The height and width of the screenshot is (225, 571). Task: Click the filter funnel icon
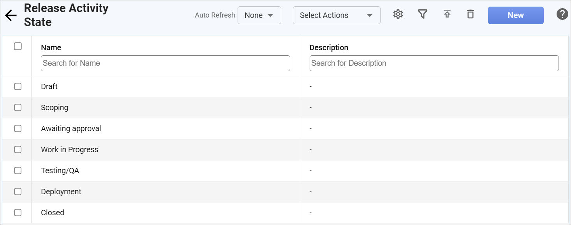pyautogui.click(x=422, y=15)
